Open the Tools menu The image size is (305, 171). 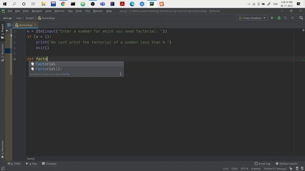coord(79,11)
